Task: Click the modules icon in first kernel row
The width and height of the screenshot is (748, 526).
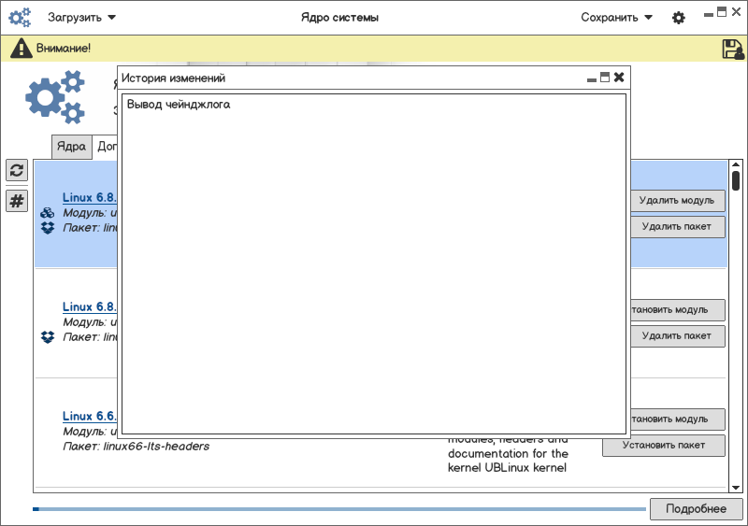Action: click(48, 213)
